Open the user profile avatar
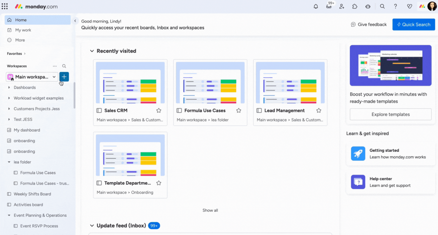The height and width of the screenshot is (235, 438). coord(432,6)
